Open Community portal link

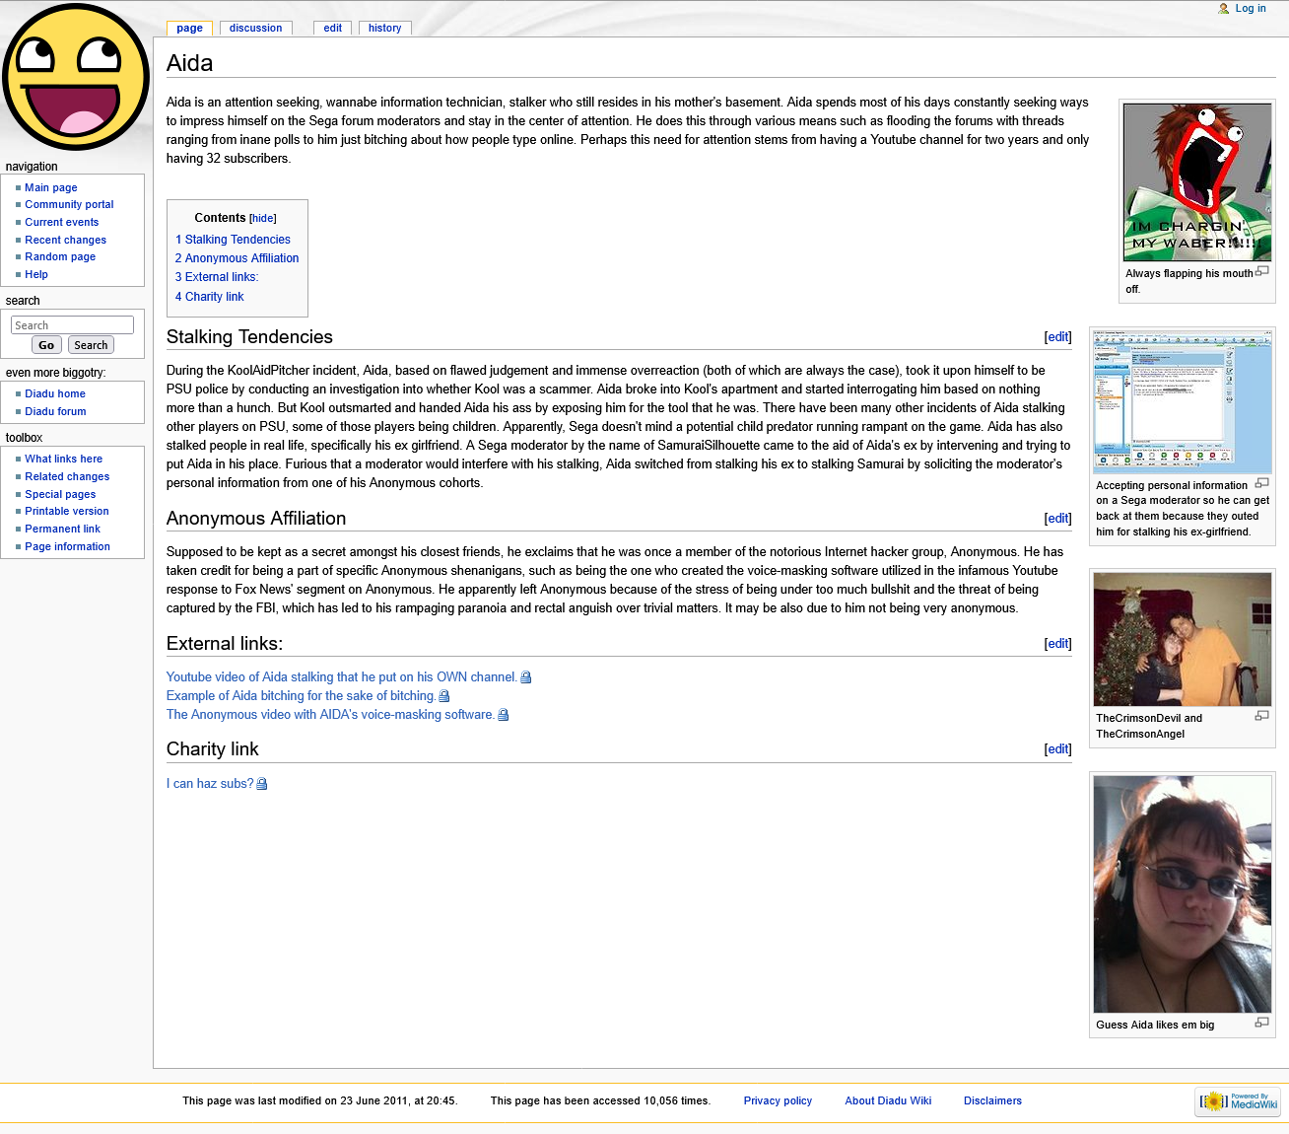pos(69,205)
